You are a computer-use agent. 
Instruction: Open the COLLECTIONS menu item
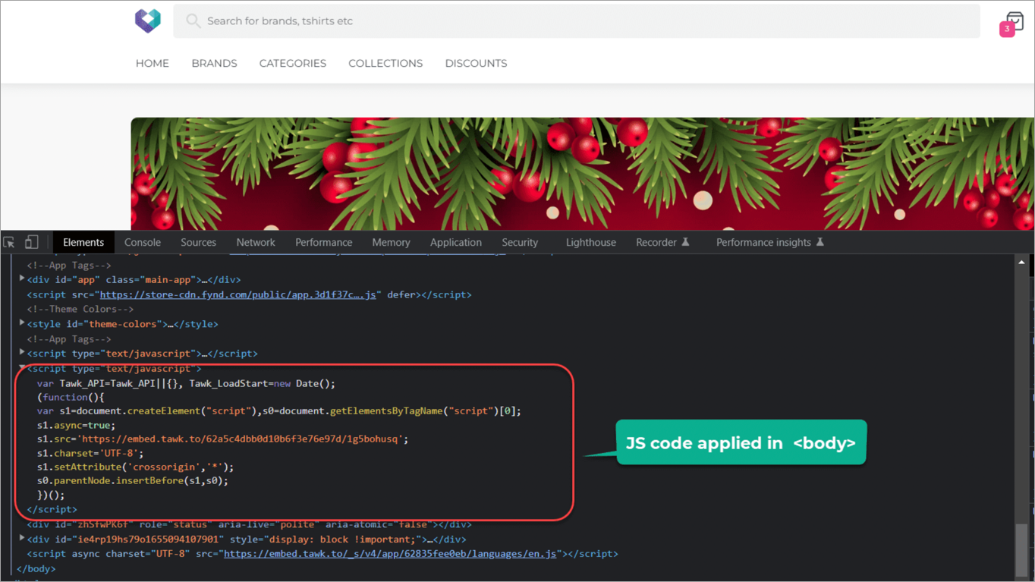pyautogui.click(x=385, y=64)
